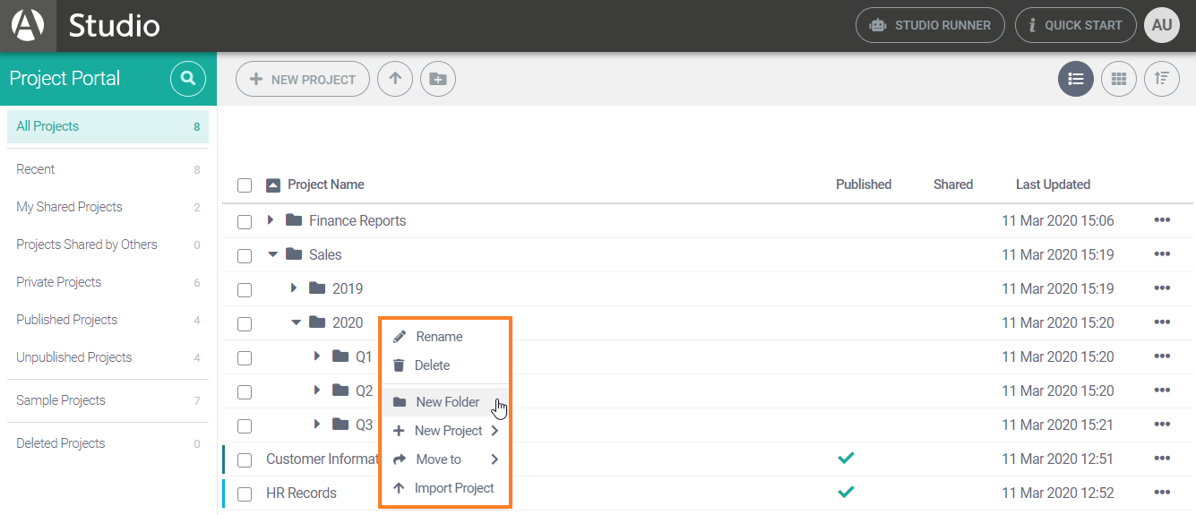Click the New Project button

pos(303,79)
